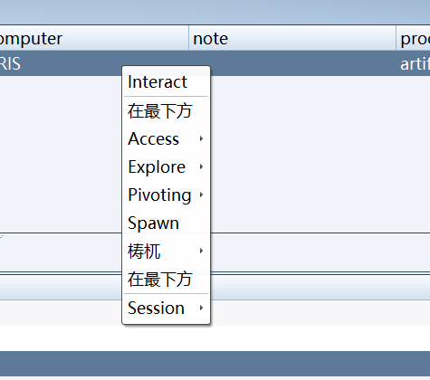430x380 pixels.
Task: Sort by the computer column header
Action: pos(94,38)
